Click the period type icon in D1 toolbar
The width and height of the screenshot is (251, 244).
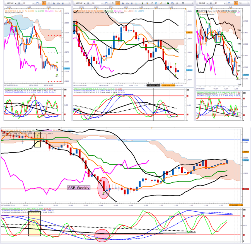pyautogui.click(x=211, y=3)
